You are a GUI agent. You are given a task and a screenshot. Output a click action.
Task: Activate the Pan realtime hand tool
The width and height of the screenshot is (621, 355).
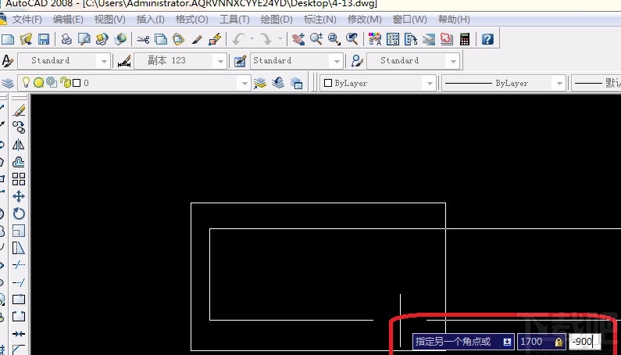pyautogui.click(x=298, y=39)
